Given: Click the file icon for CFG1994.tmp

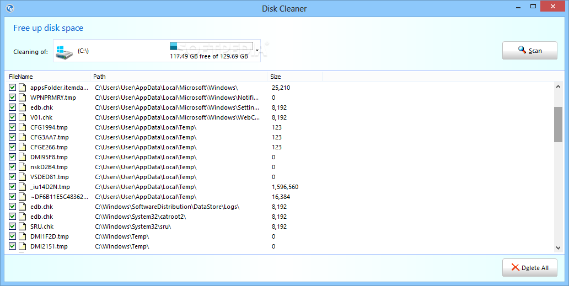Looking at the screenshot, I should click(23, 127).
